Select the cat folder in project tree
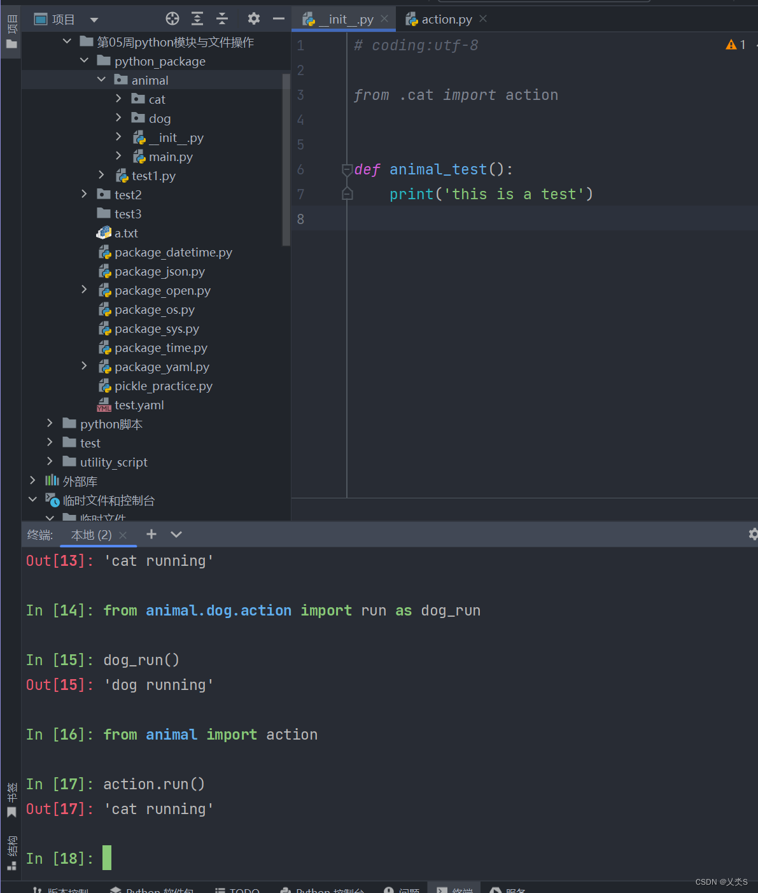This screenshot has width=758, height=893. (x=157, y=99)
